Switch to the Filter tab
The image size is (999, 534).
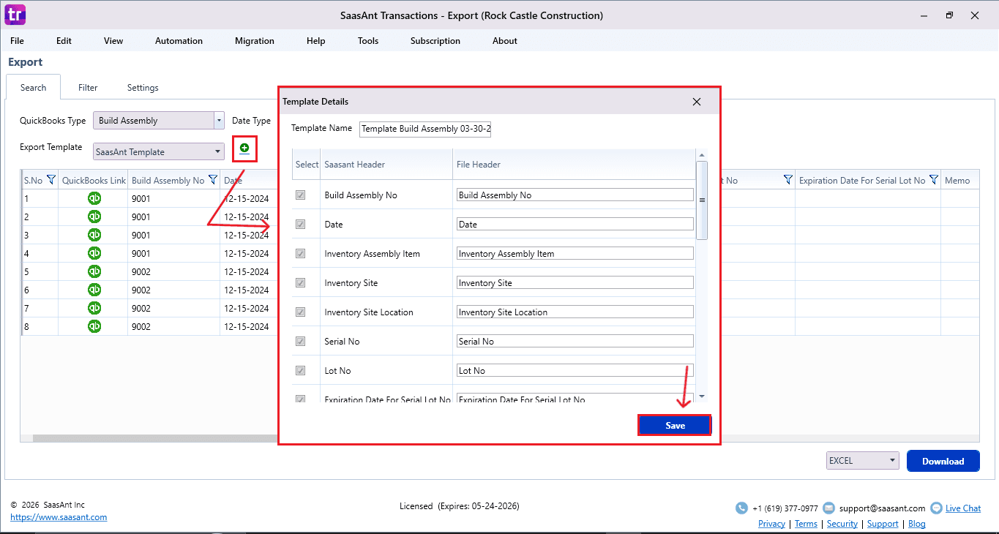88,88
